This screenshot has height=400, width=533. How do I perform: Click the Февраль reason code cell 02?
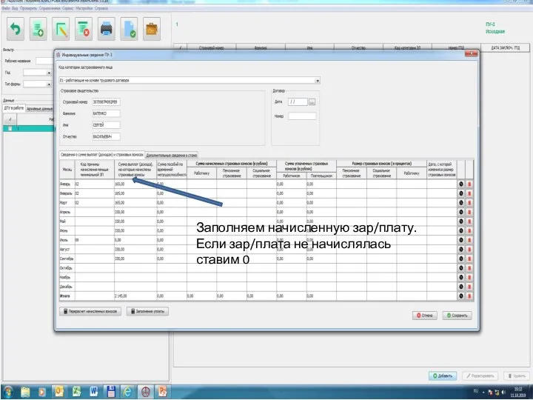point(95,193)
